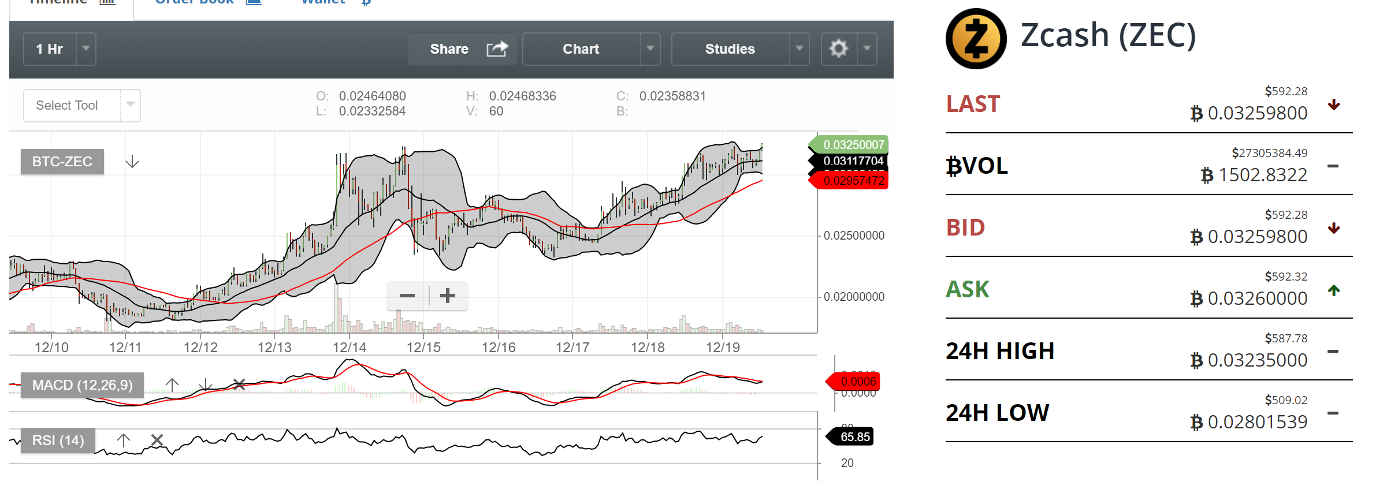The width and height of the screenshot is (1387, 489).
Task: Move MACD panel up with its arrow
Action: [172, 385]
